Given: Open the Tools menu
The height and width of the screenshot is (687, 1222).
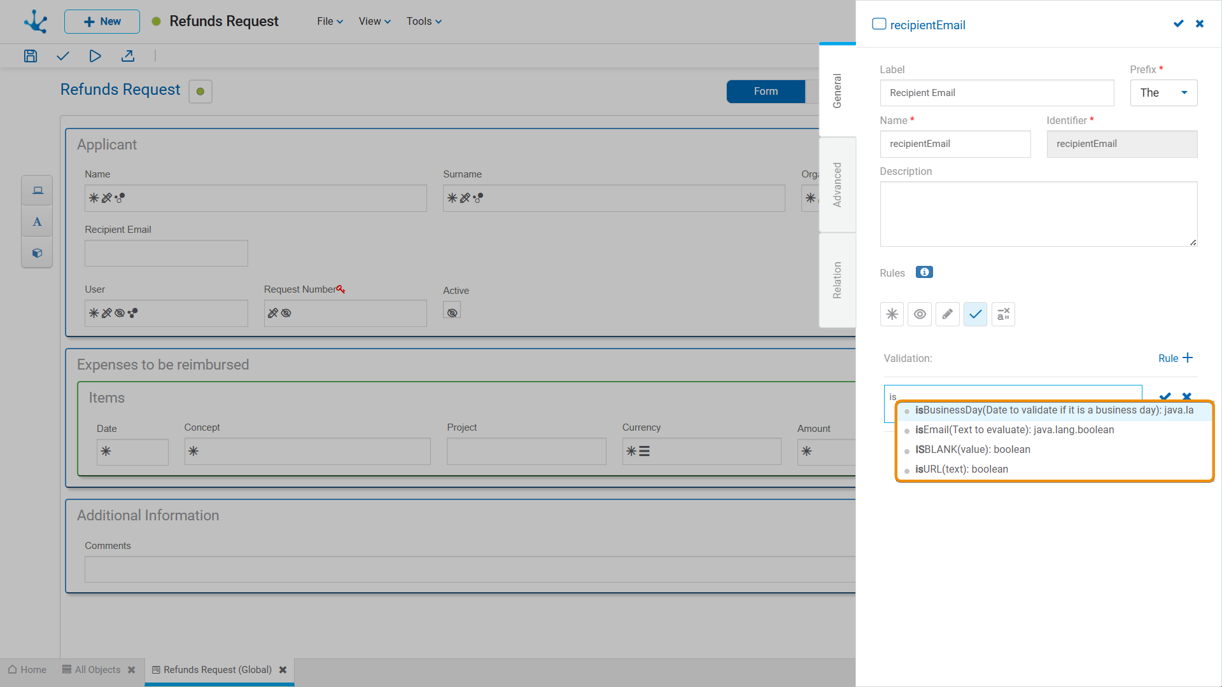Looking at the screenshot, I should [424, 22].
